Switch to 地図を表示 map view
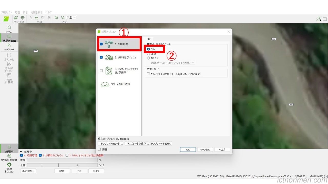 [9, 38]
